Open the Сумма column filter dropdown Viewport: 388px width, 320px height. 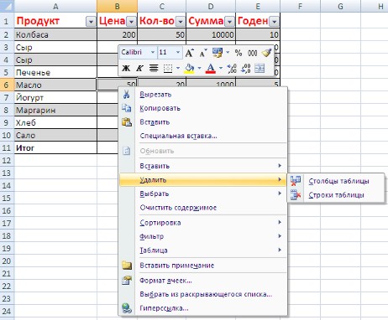[x=229, y=22]
